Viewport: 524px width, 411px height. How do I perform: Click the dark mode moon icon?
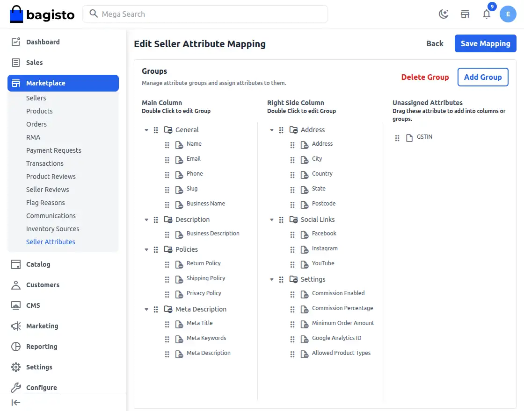point(443,14)
